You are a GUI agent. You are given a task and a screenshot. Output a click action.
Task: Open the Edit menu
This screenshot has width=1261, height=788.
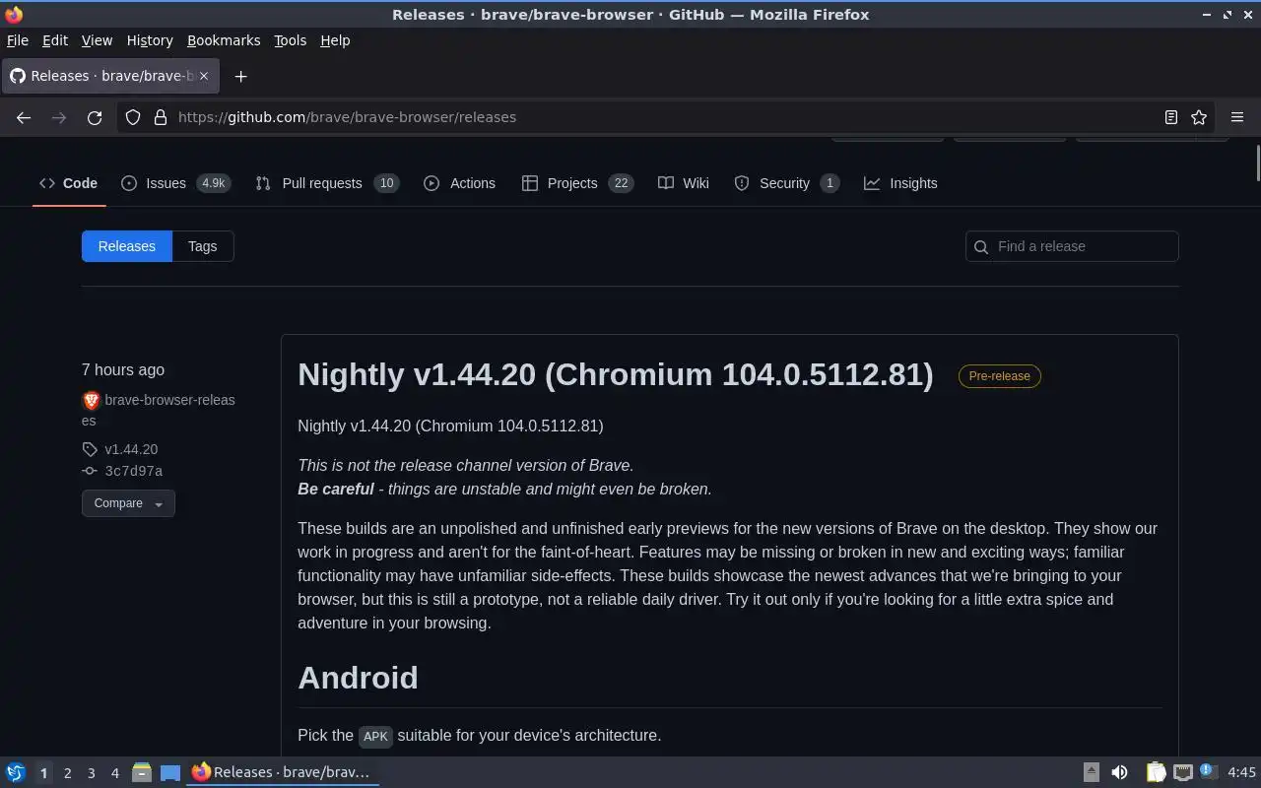(55, 40)
